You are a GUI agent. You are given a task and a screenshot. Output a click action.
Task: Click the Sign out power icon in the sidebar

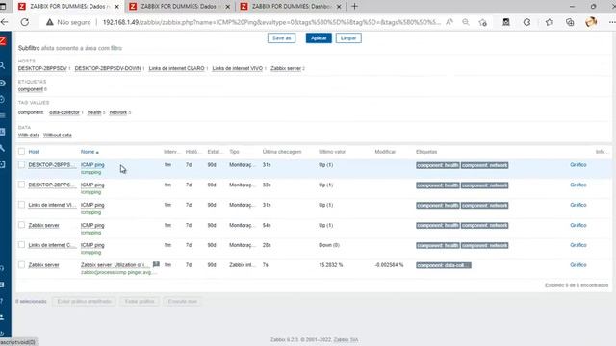tap(2, 334)
